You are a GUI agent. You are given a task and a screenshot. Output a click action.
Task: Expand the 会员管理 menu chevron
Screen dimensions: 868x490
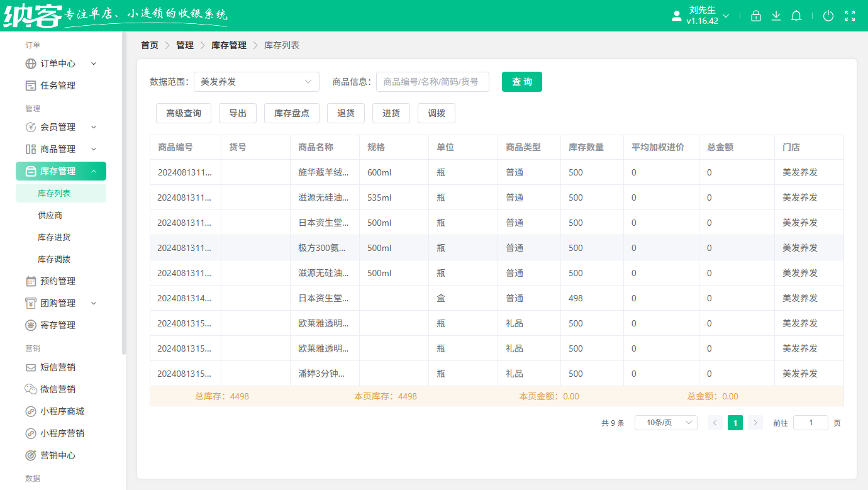tap(94, 127)
